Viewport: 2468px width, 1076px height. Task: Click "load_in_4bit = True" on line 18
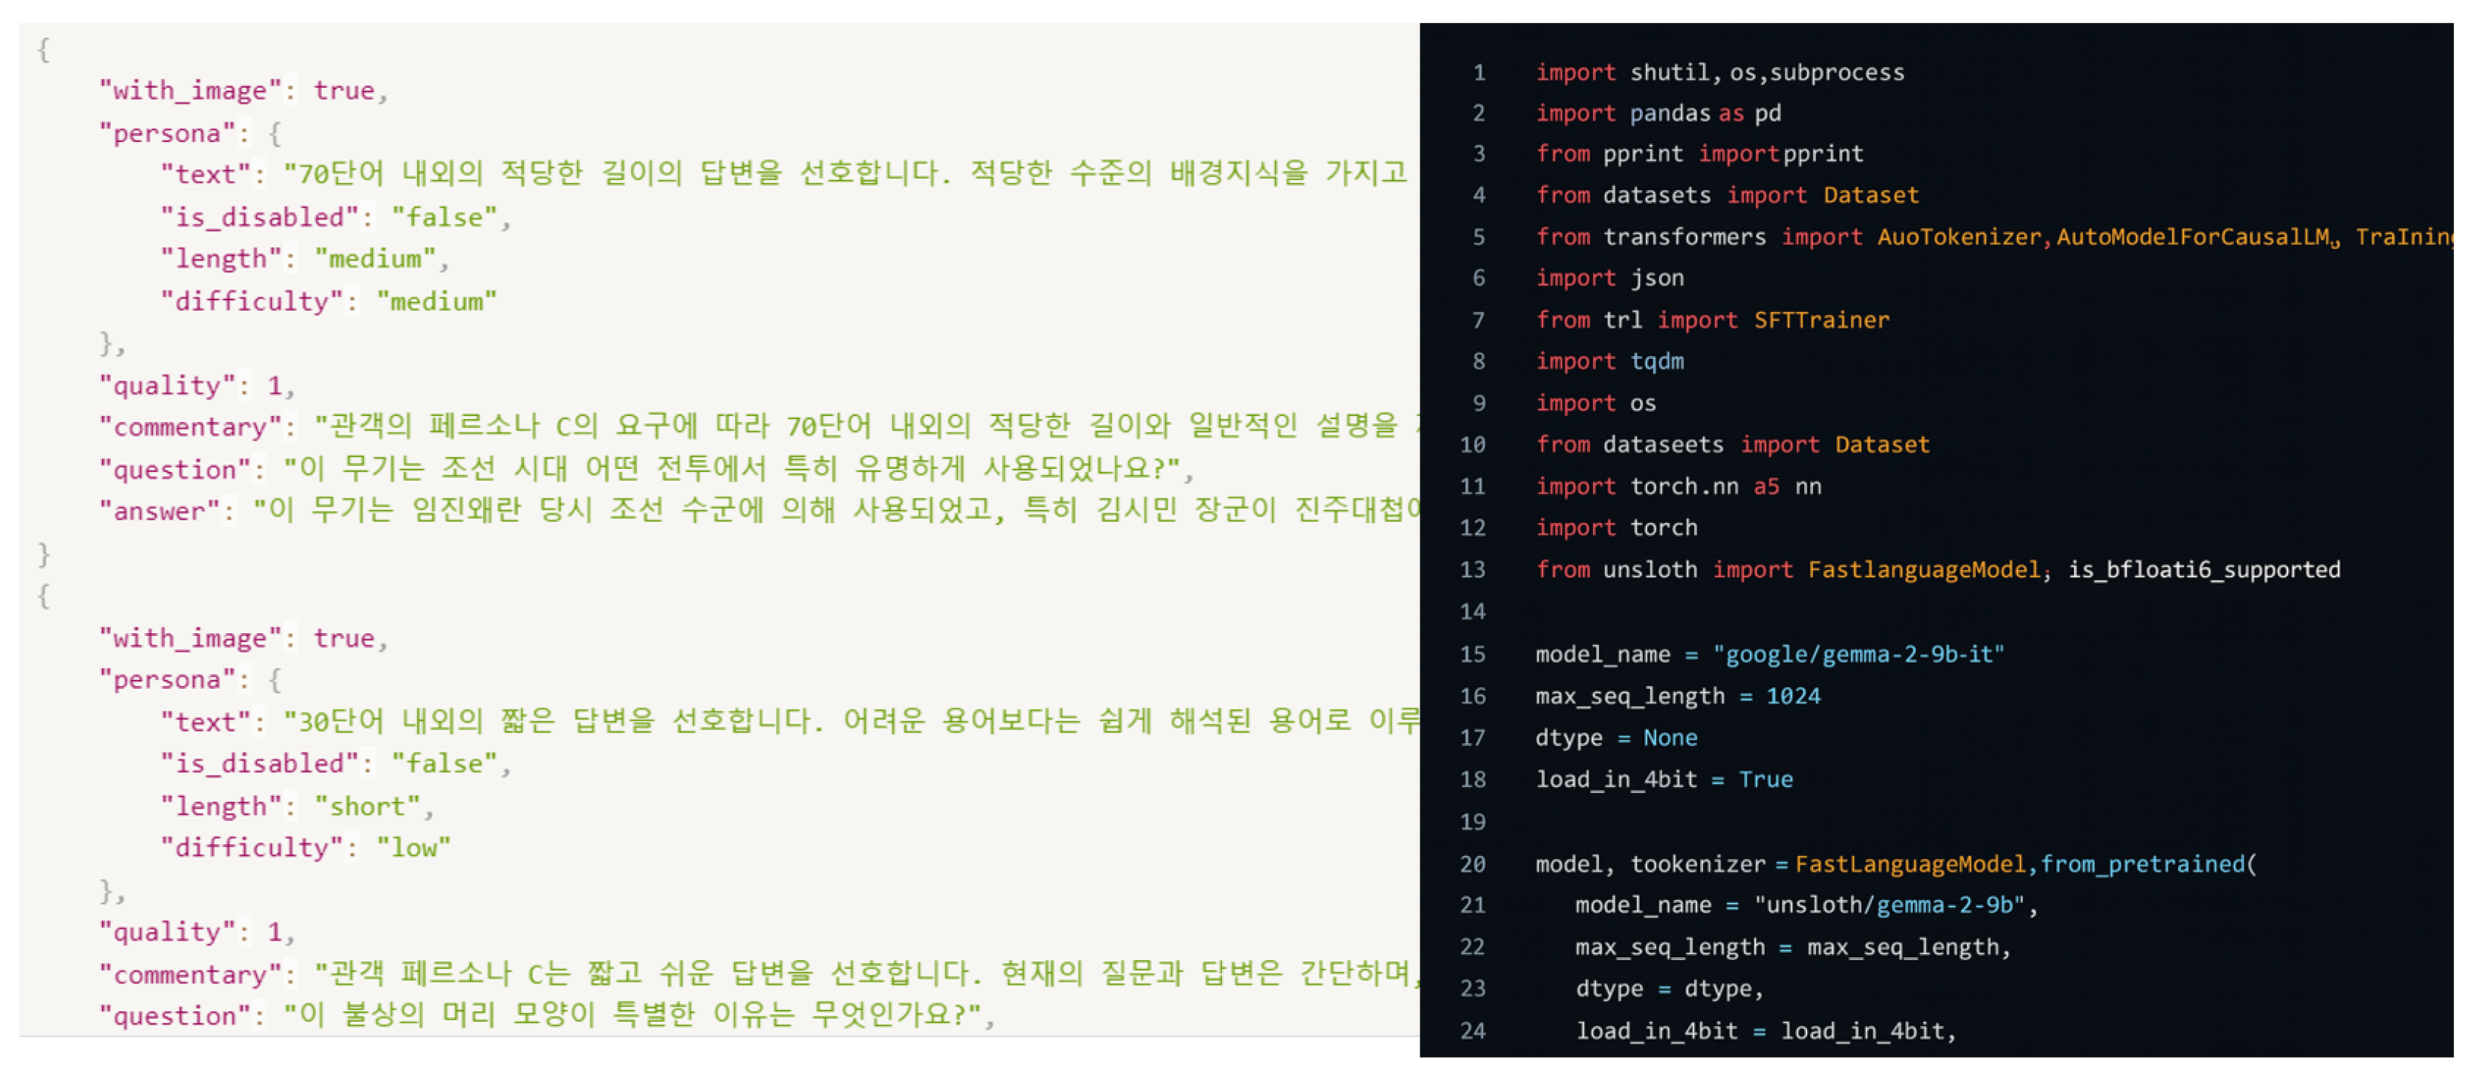[1664, 780]
